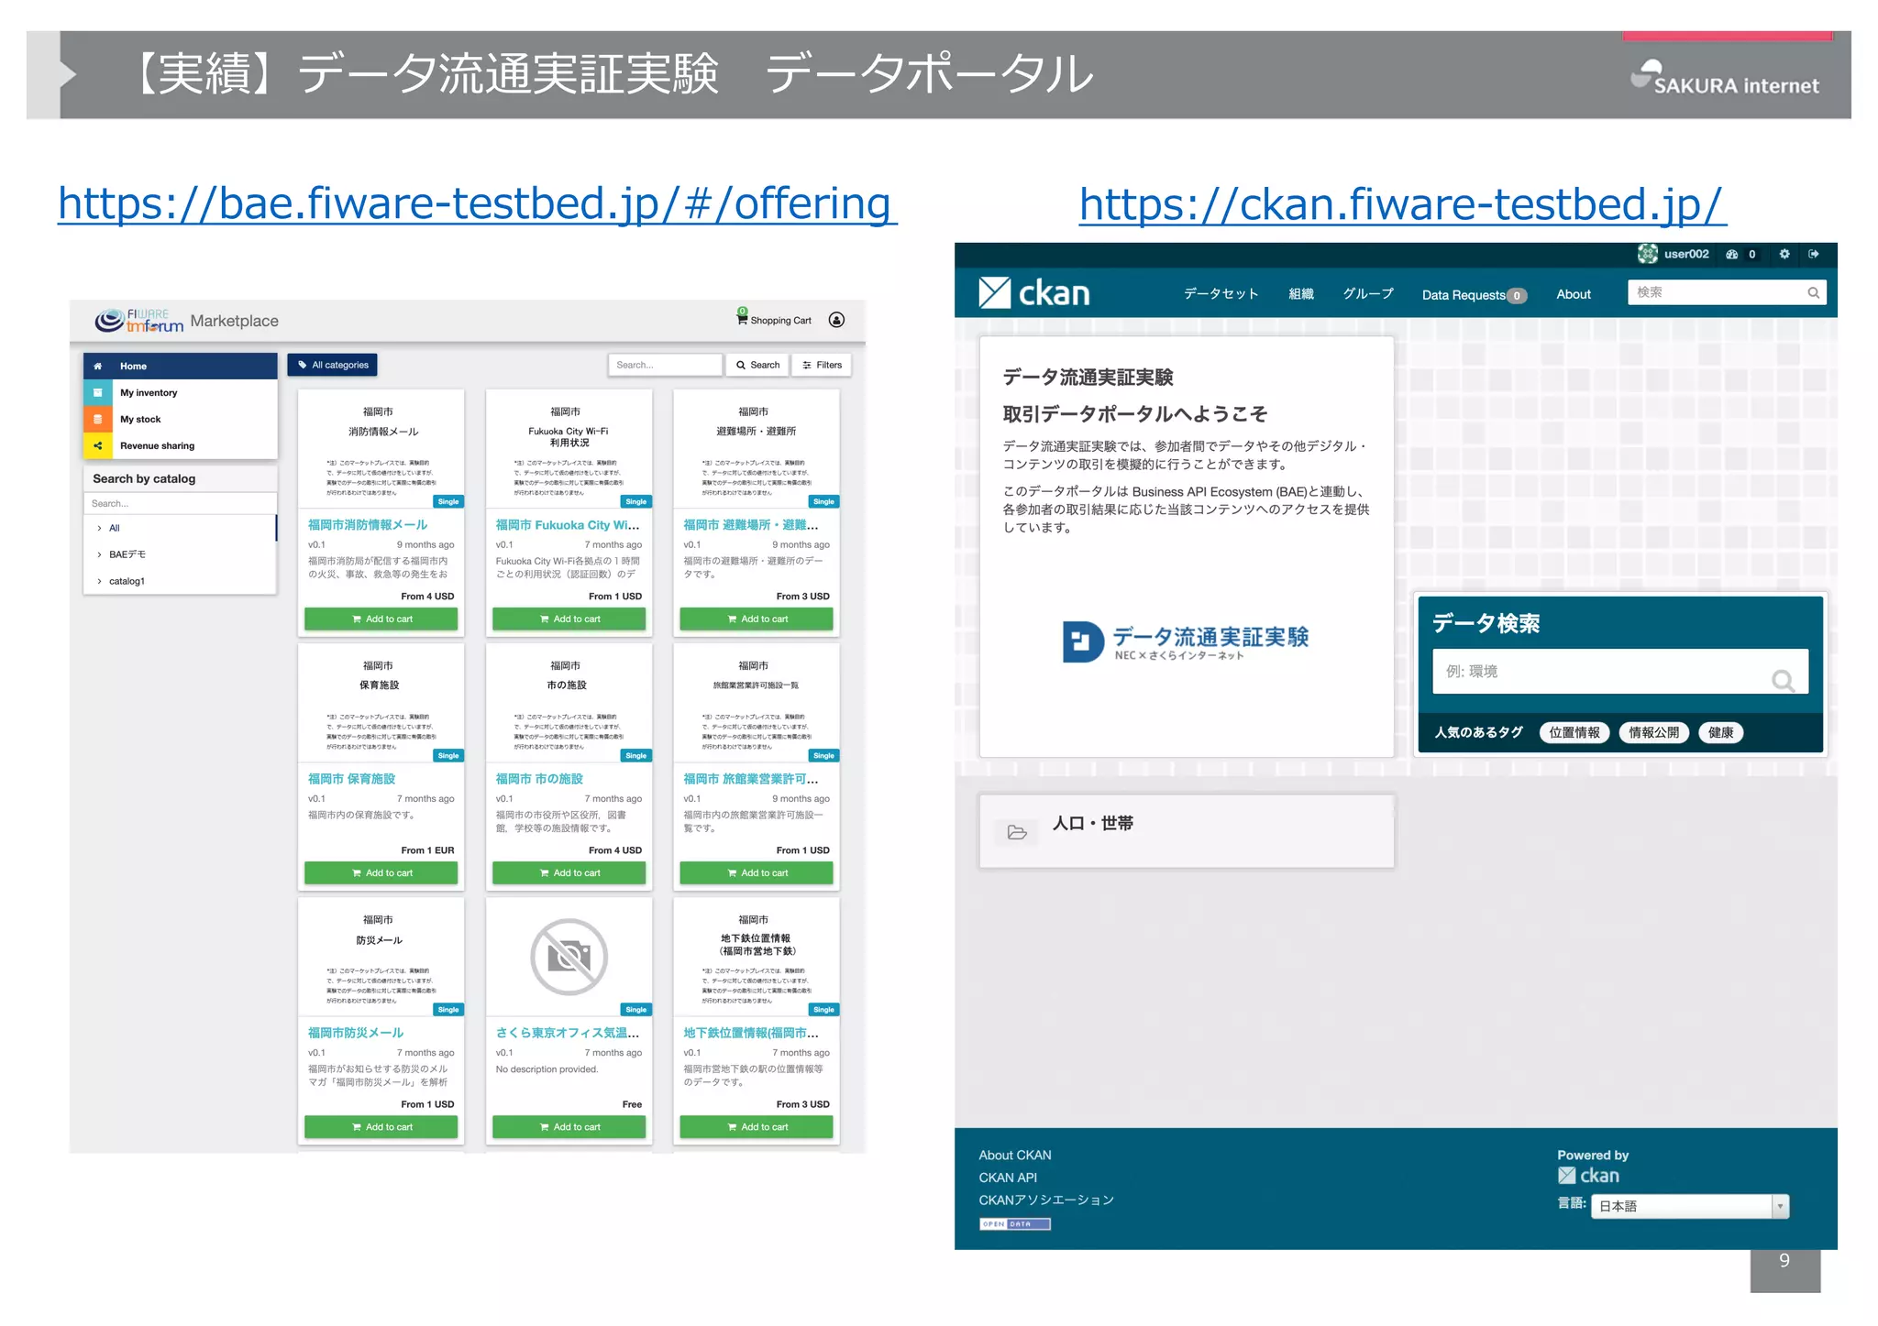Viewport: 1878px width, 1326px height.
Task: Add 福岡市 保育施設 to cart
Action: click(x=381, y=872)
